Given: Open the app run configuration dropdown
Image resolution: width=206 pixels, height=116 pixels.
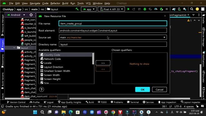Looking at the screenshot, I should (89, 9).
